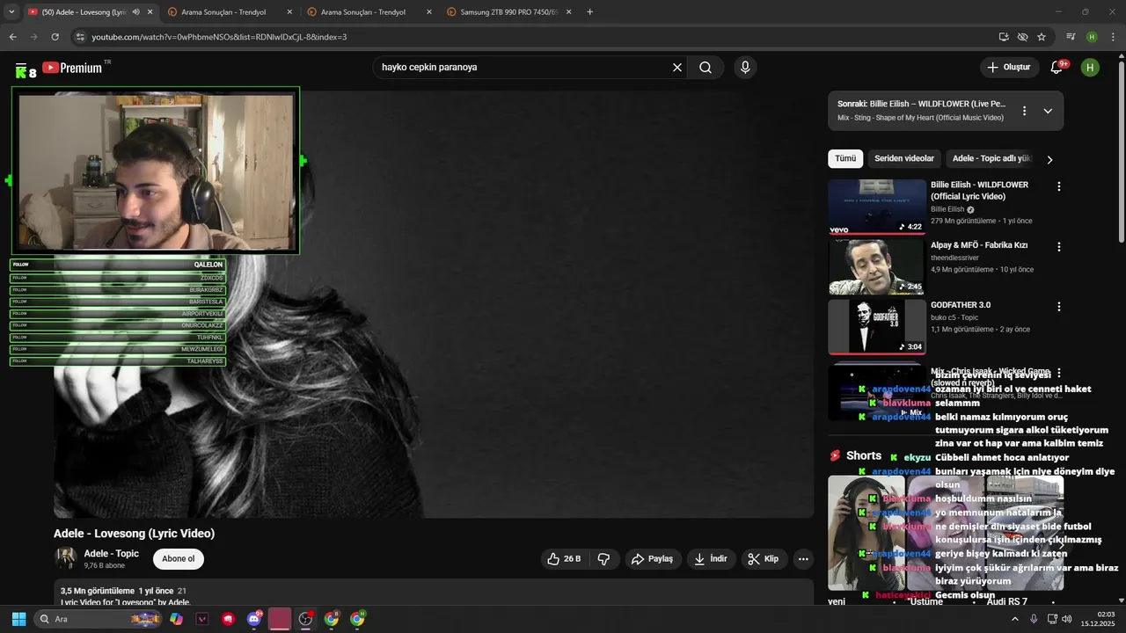The image size is (1126, 633).
Task: Install or cast using address bar screen icon
Action: click(x=1004, y=37)
